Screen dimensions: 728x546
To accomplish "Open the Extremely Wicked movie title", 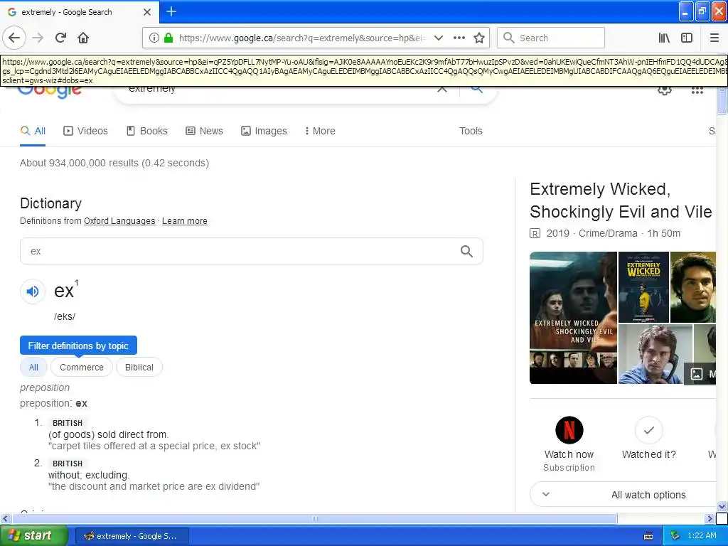I will click(x=621, y=200).
